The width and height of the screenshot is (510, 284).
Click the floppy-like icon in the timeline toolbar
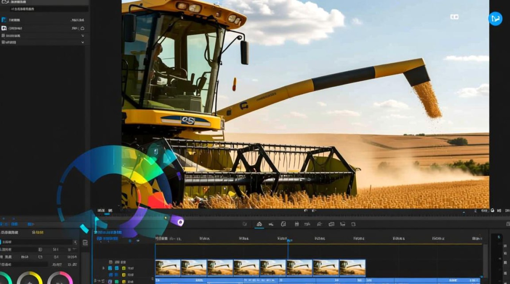(x=297, y=224)
